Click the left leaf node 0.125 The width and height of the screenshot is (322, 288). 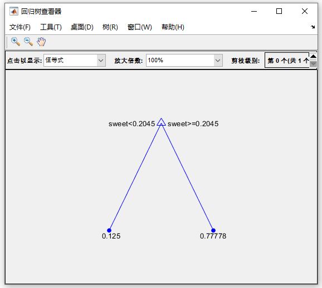point(109,230)
